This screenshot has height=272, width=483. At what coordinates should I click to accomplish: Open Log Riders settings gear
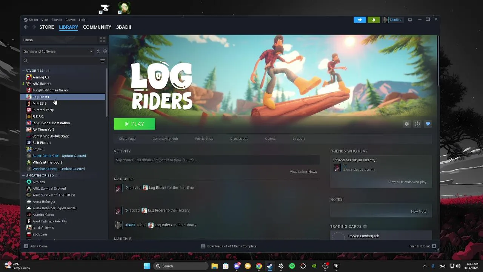pyautogui.click(x=406, y=124)
